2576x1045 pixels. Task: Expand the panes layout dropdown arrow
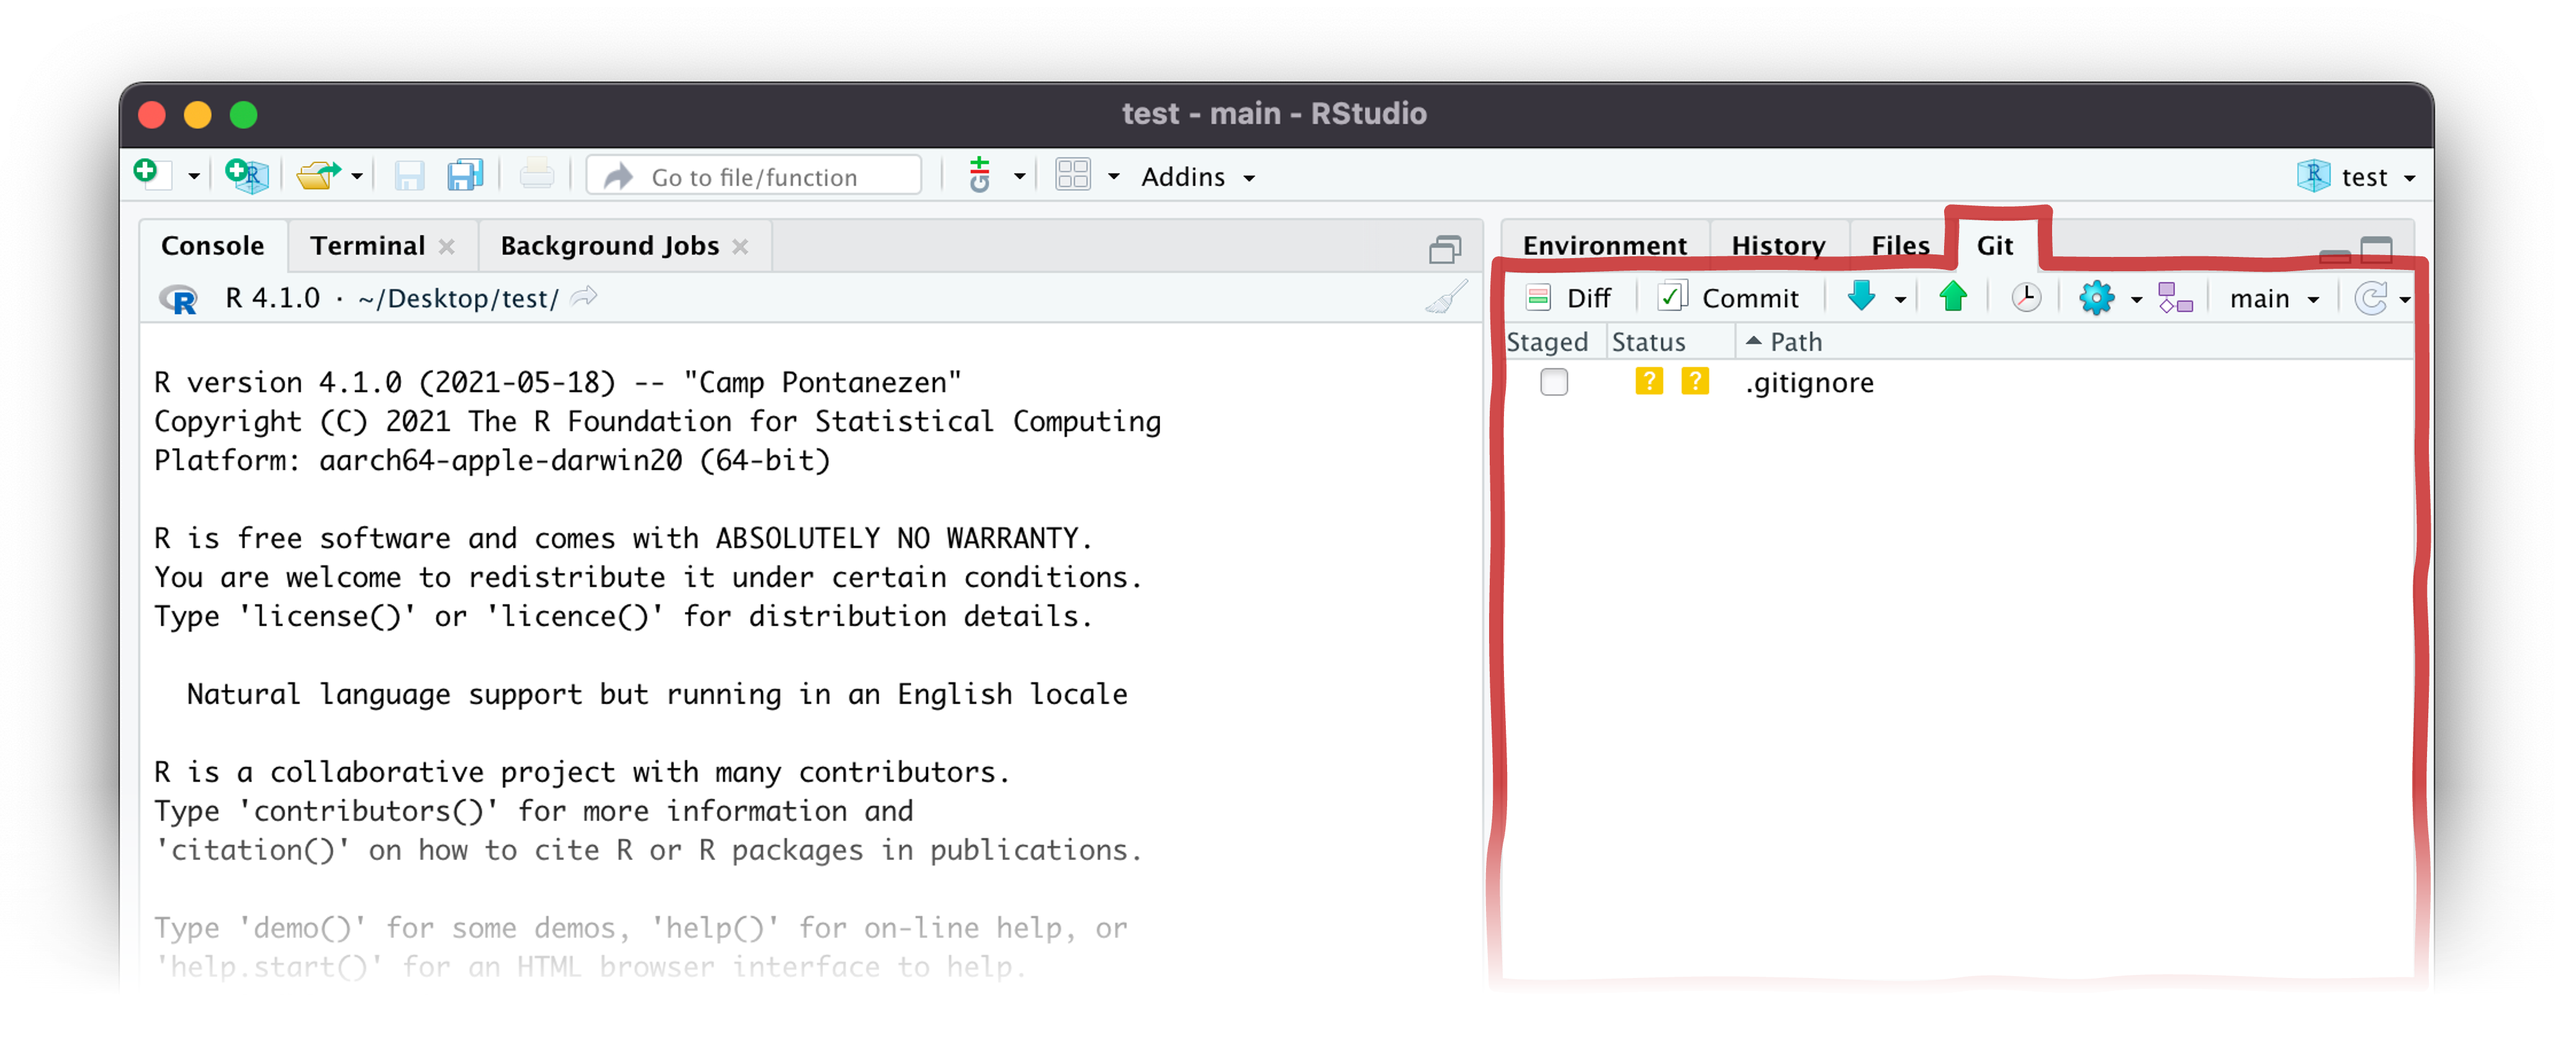(x=1113, y=177)
